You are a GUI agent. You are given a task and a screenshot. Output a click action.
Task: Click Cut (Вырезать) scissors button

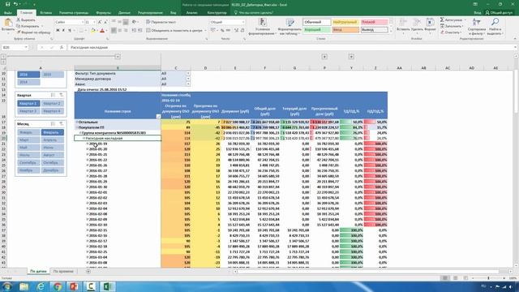coord(26,20)
